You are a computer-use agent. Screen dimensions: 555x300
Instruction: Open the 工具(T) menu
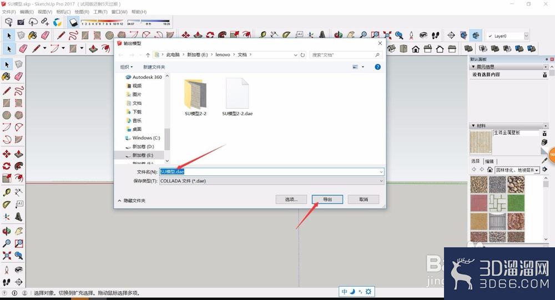pos(100,12)
